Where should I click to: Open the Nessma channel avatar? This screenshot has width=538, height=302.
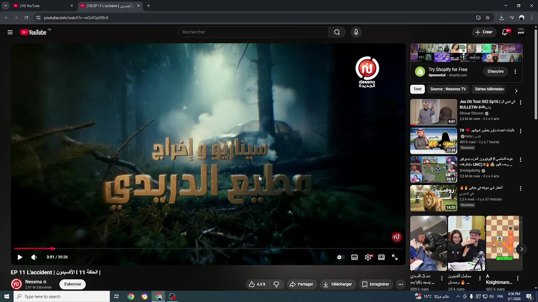[16, 284]
